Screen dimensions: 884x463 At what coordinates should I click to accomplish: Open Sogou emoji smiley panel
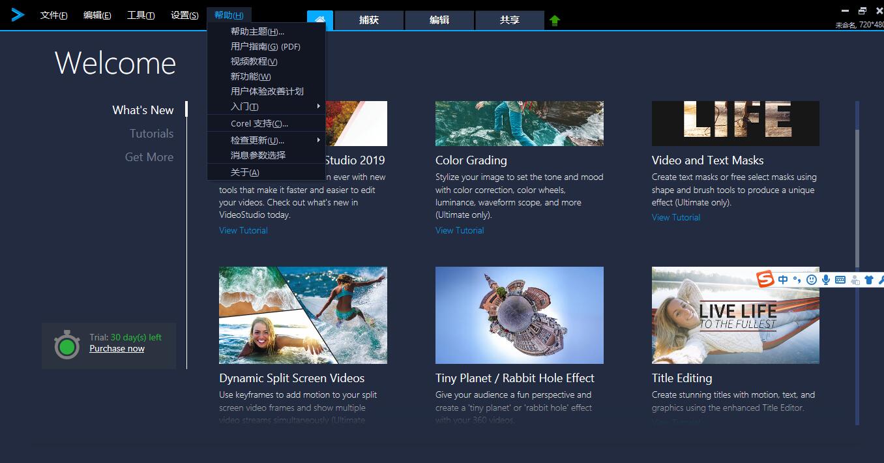click(812, 280)
